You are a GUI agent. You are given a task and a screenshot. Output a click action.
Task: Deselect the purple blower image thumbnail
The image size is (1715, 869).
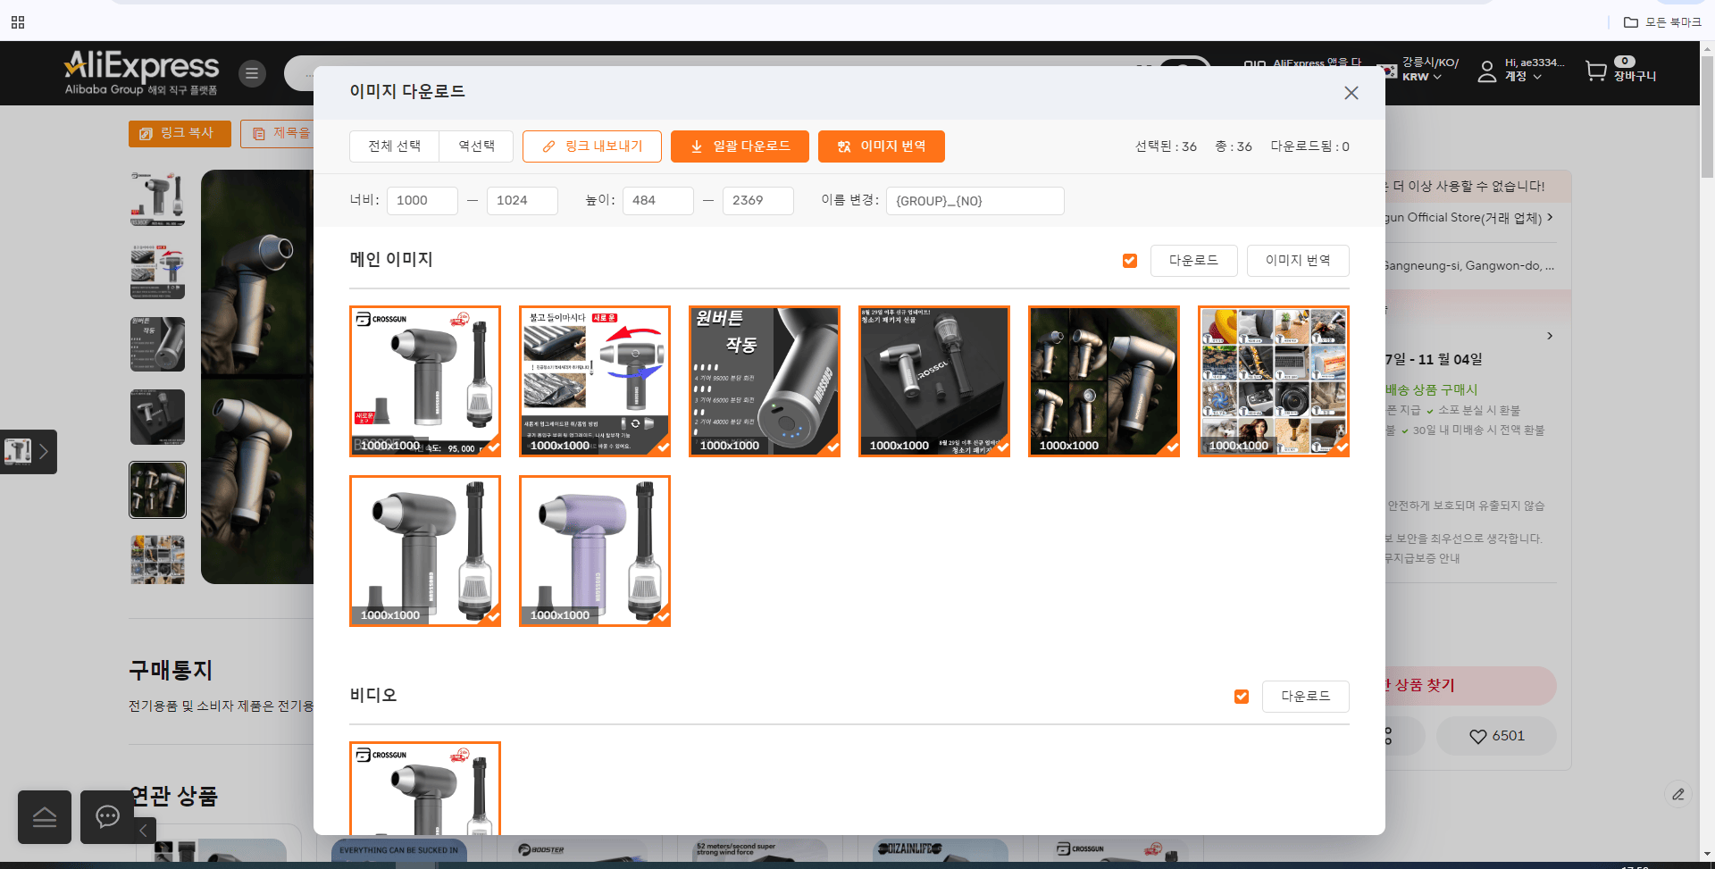tap(595, 551)
